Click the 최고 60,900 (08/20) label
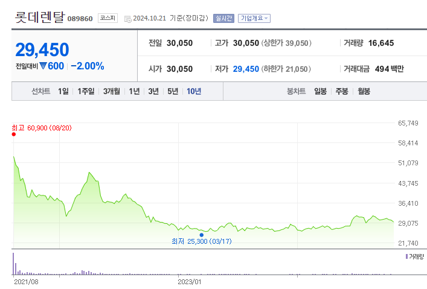The height and width of the screenshot is (289, 427). [x=42, y=128]
